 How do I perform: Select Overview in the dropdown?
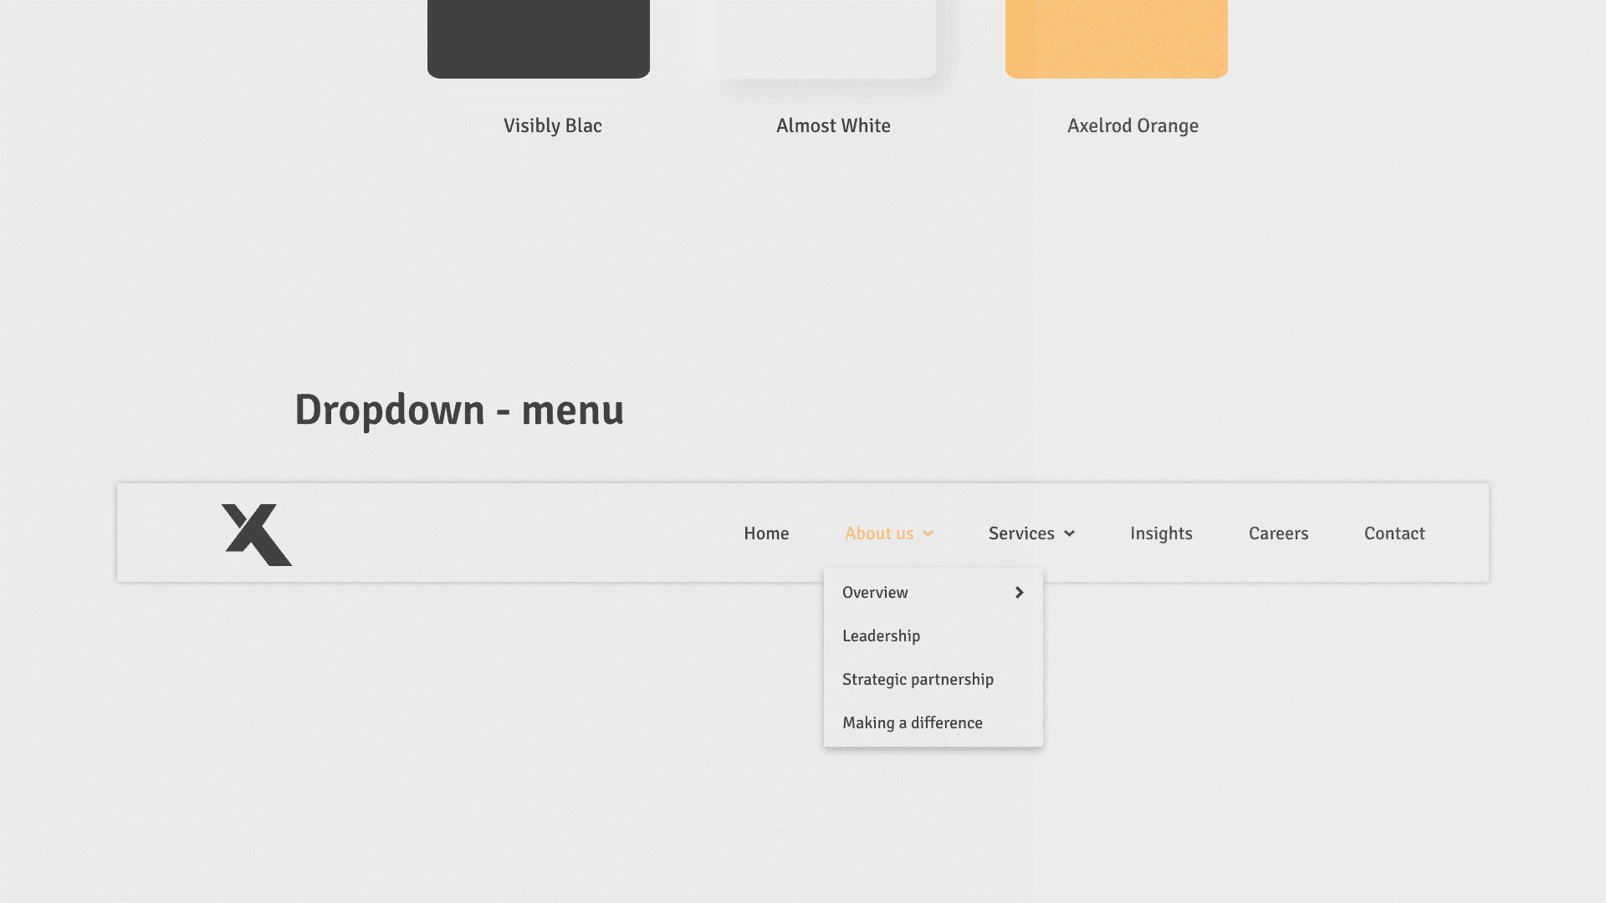[x=875, y=593]
